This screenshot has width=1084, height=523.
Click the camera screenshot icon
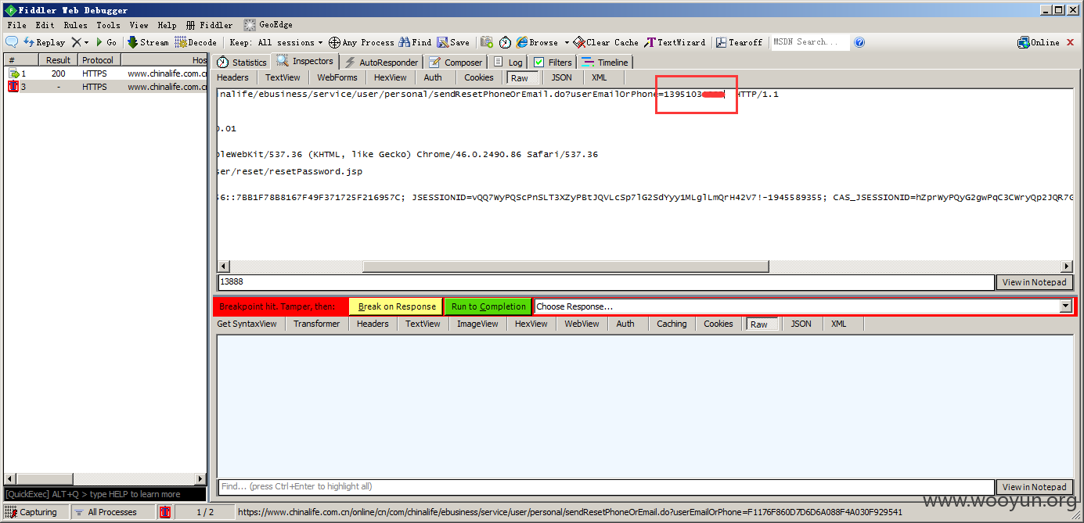click(487, 42)
